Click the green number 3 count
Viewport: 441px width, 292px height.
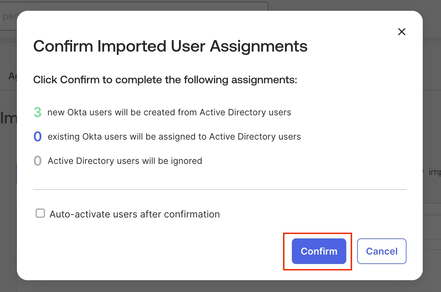pyautogui.click(x=37, y=112)
